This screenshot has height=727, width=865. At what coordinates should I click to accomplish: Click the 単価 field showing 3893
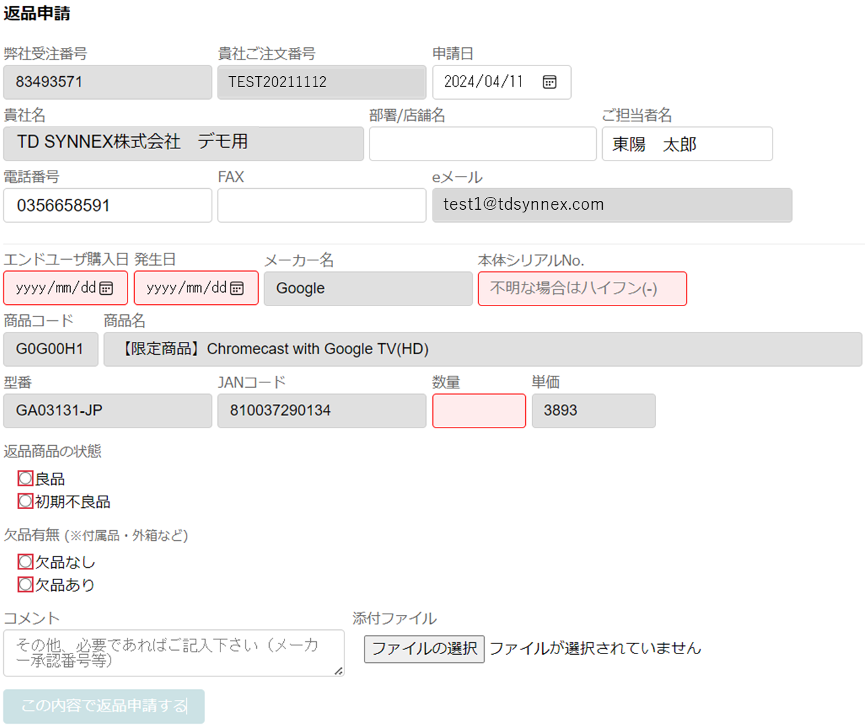coord(593,411)
